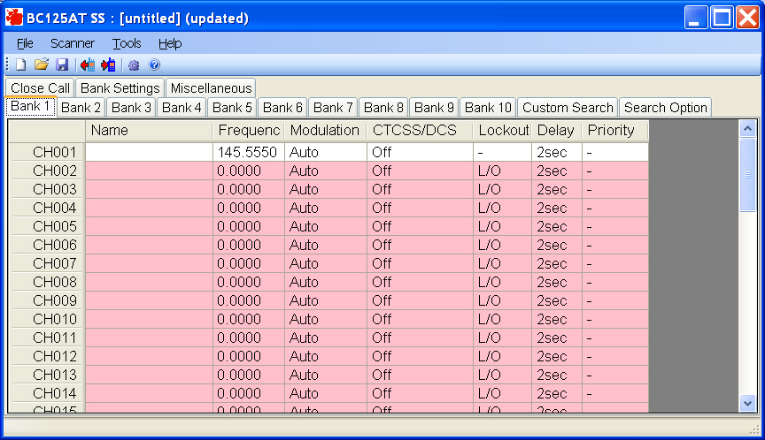Open the Close Call tab
765x440 pixels.
click(x=40, y=88)
